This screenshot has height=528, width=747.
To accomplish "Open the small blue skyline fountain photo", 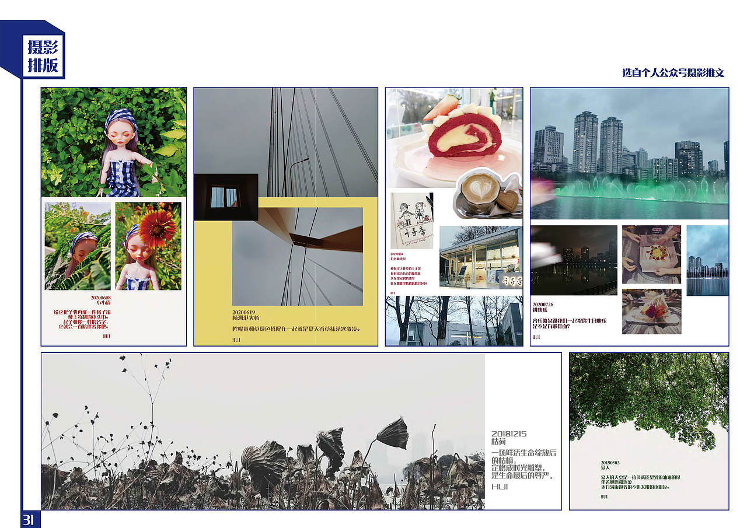I will pos(707,260).
